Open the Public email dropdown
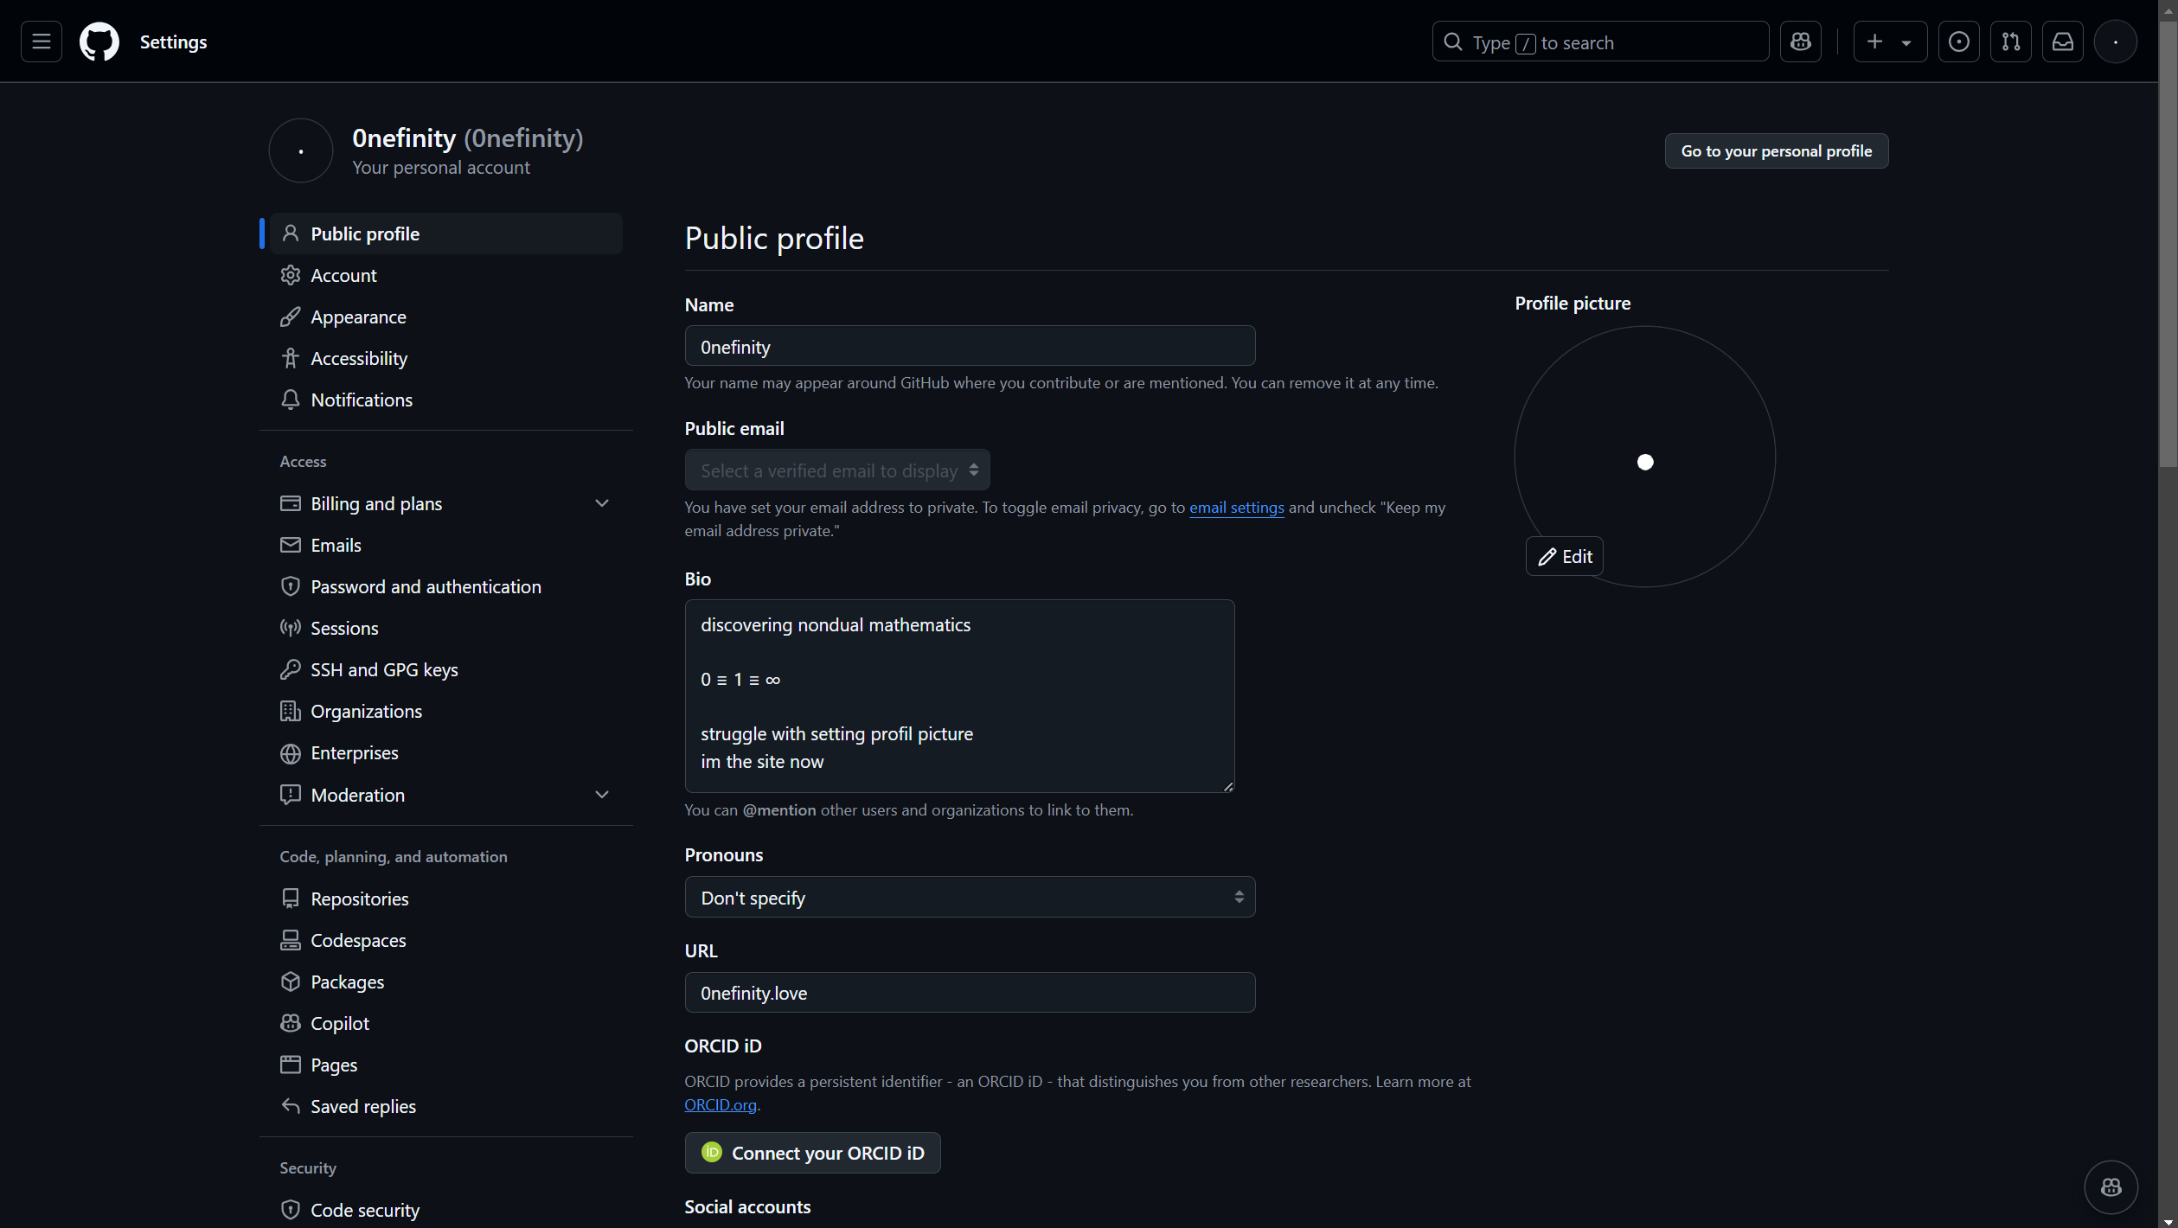Image resolution: width=2178 pixels, height=1228 pixels. tap(837, 470)
